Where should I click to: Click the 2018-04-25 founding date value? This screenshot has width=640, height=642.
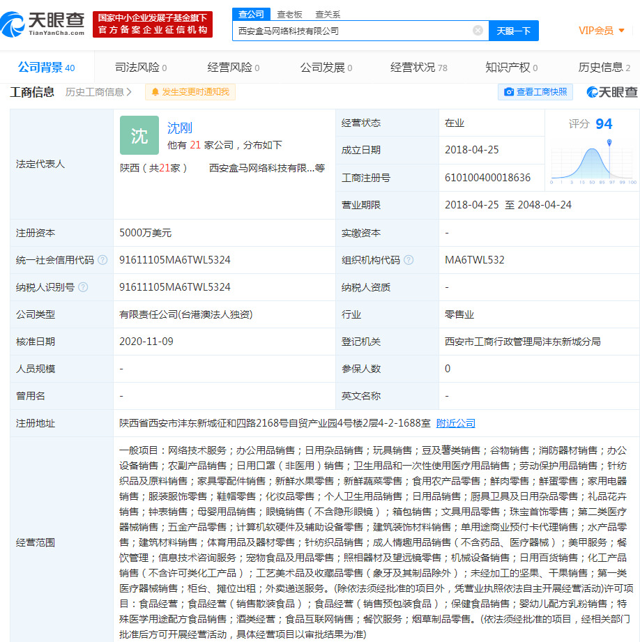[472, 150]
